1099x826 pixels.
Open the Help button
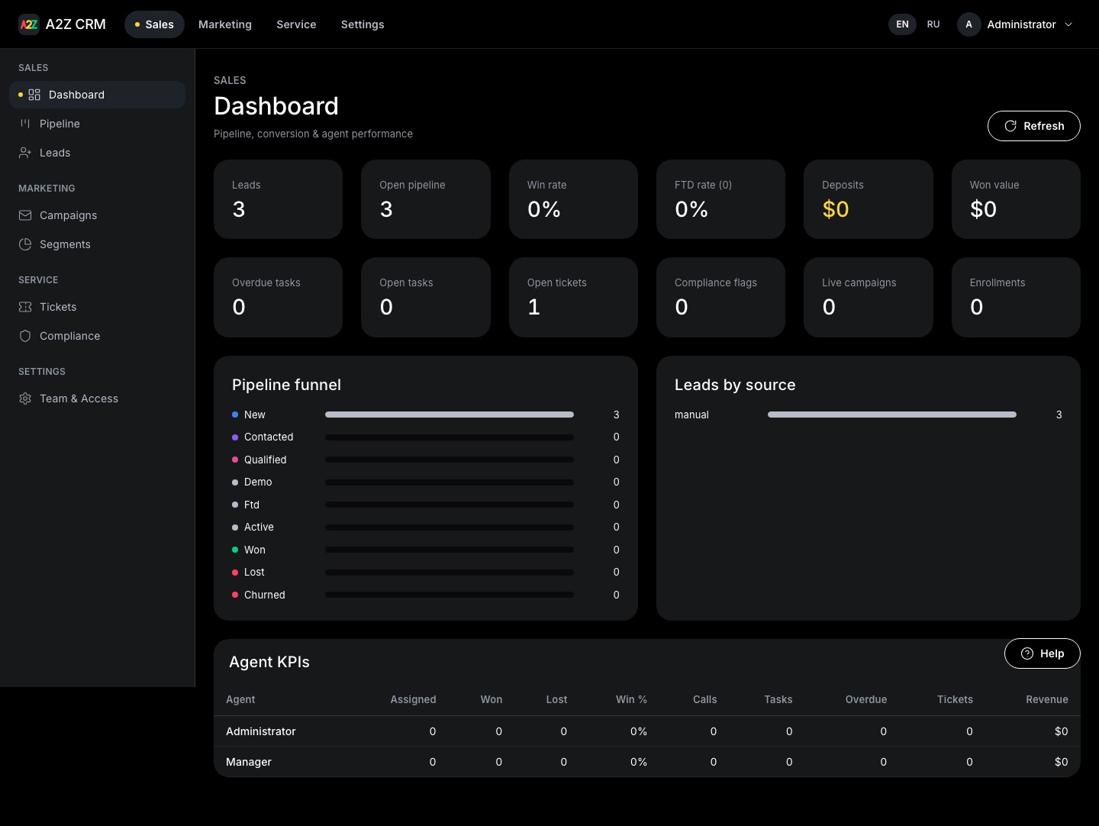point(1043,653)
